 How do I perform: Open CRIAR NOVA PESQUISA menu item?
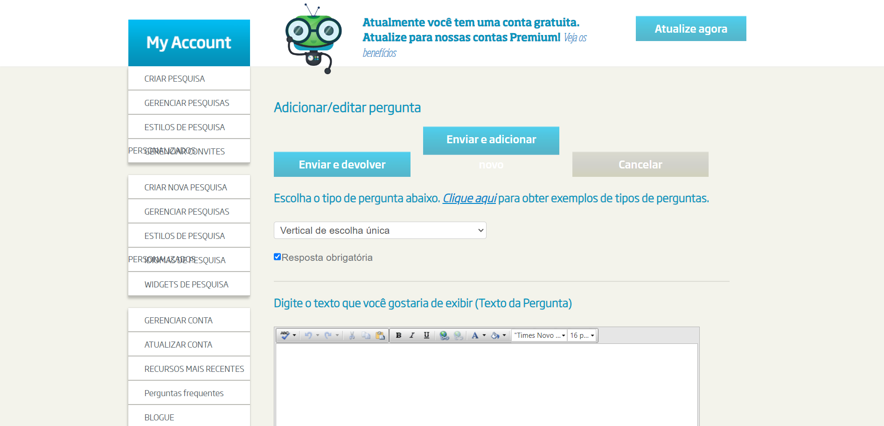(189, 187)
